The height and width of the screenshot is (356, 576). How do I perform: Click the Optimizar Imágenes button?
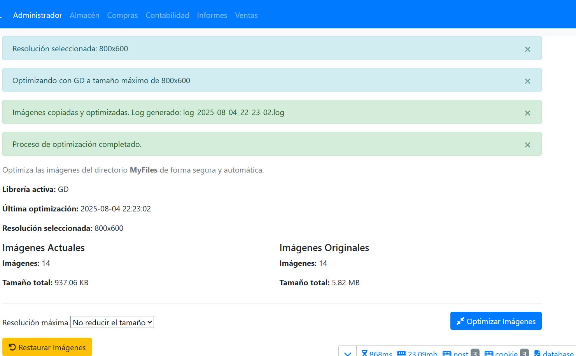[x=495, y=321]
